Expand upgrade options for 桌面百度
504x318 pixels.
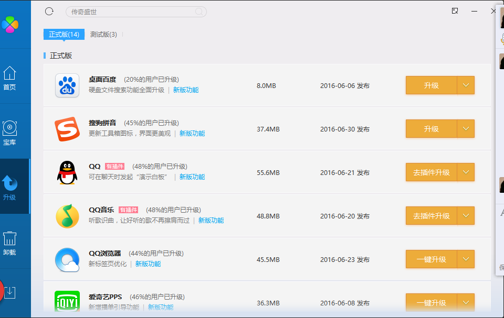click(466, 85)
